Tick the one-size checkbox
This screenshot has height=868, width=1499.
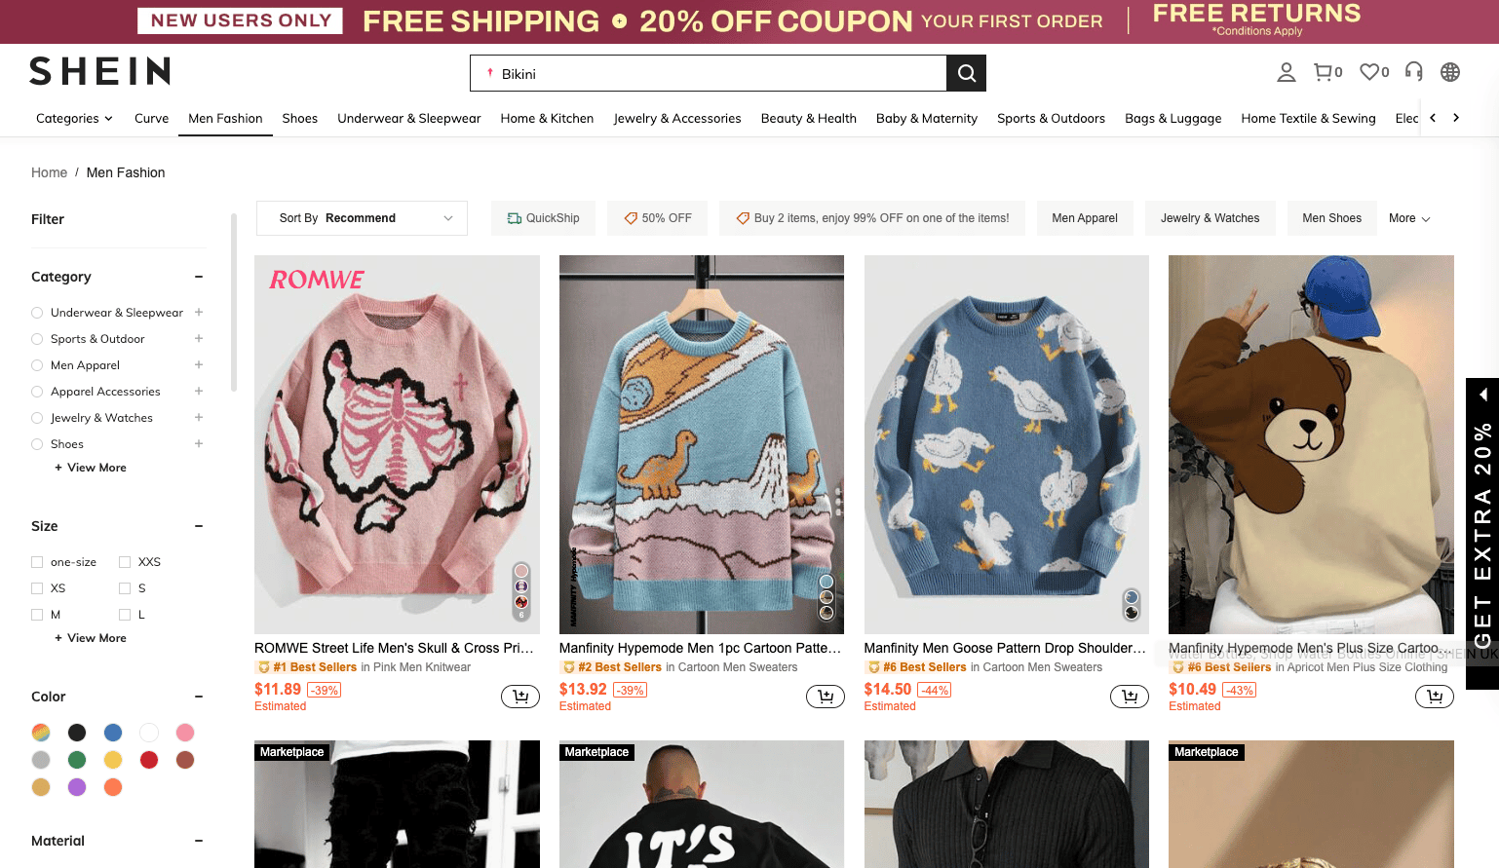coord(37,562)
